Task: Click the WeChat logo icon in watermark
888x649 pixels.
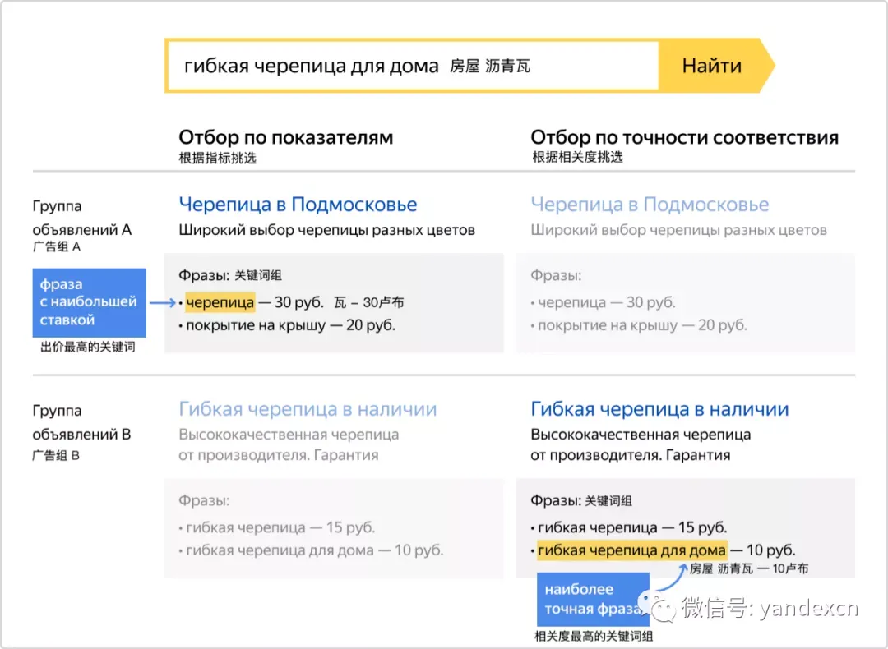Action: pyautogui.click(x=657, y=606)
